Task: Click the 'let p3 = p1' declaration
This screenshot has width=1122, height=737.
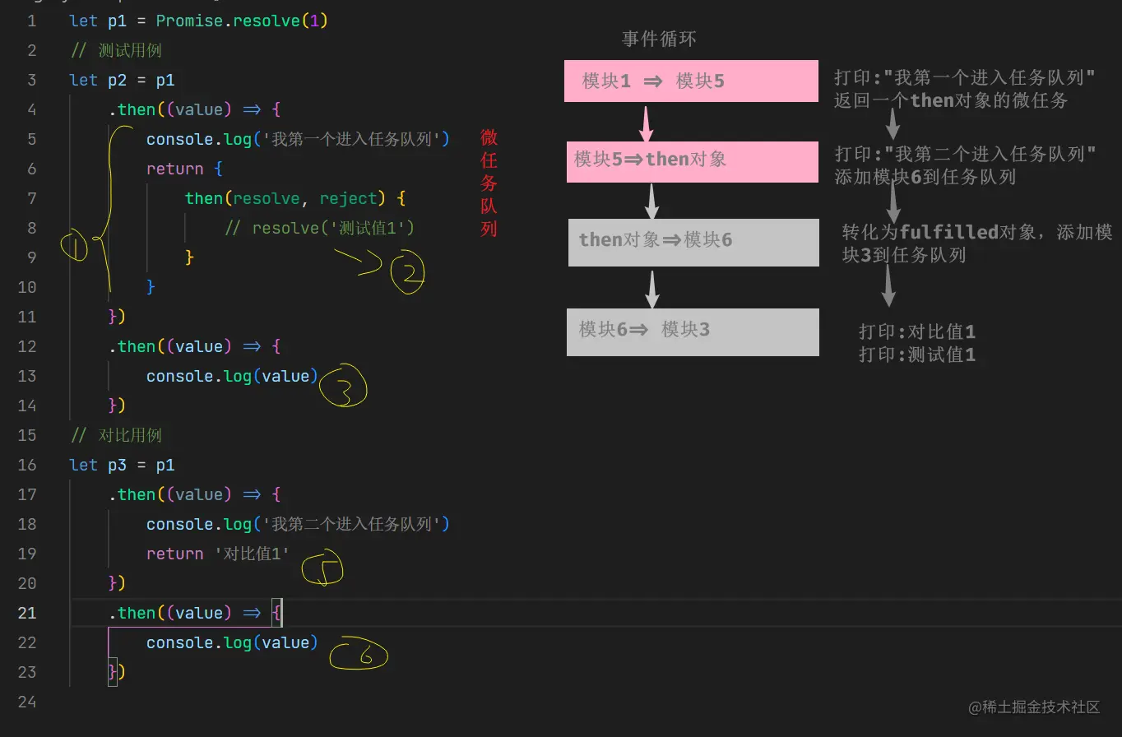Action: coord(123,465)
